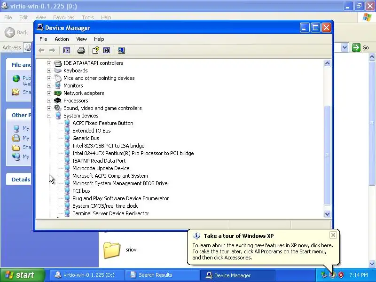Click the Explorer window scrollbar down arrow
The height and width of the screenshot is (282, 376).
point(372,264)
